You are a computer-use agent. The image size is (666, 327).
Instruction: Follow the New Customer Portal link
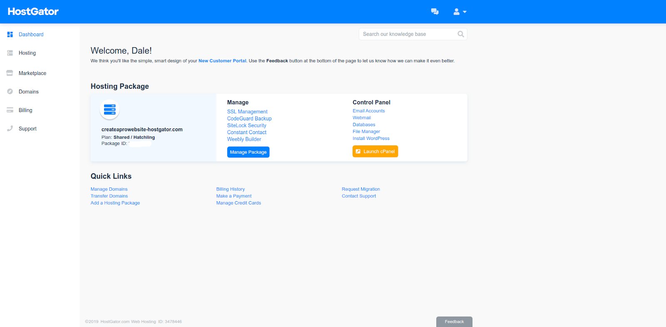pos(222,61)
